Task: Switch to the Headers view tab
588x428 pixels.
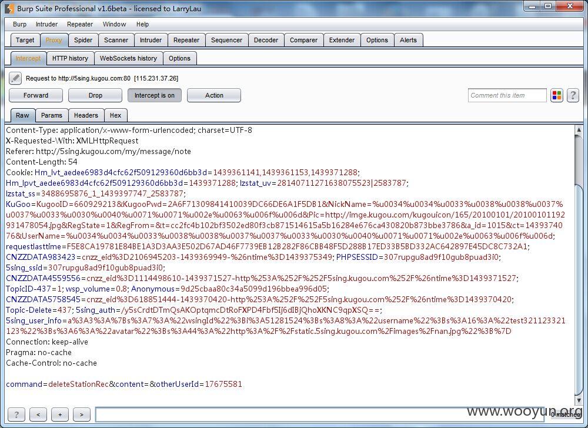Action: [86, 115]
